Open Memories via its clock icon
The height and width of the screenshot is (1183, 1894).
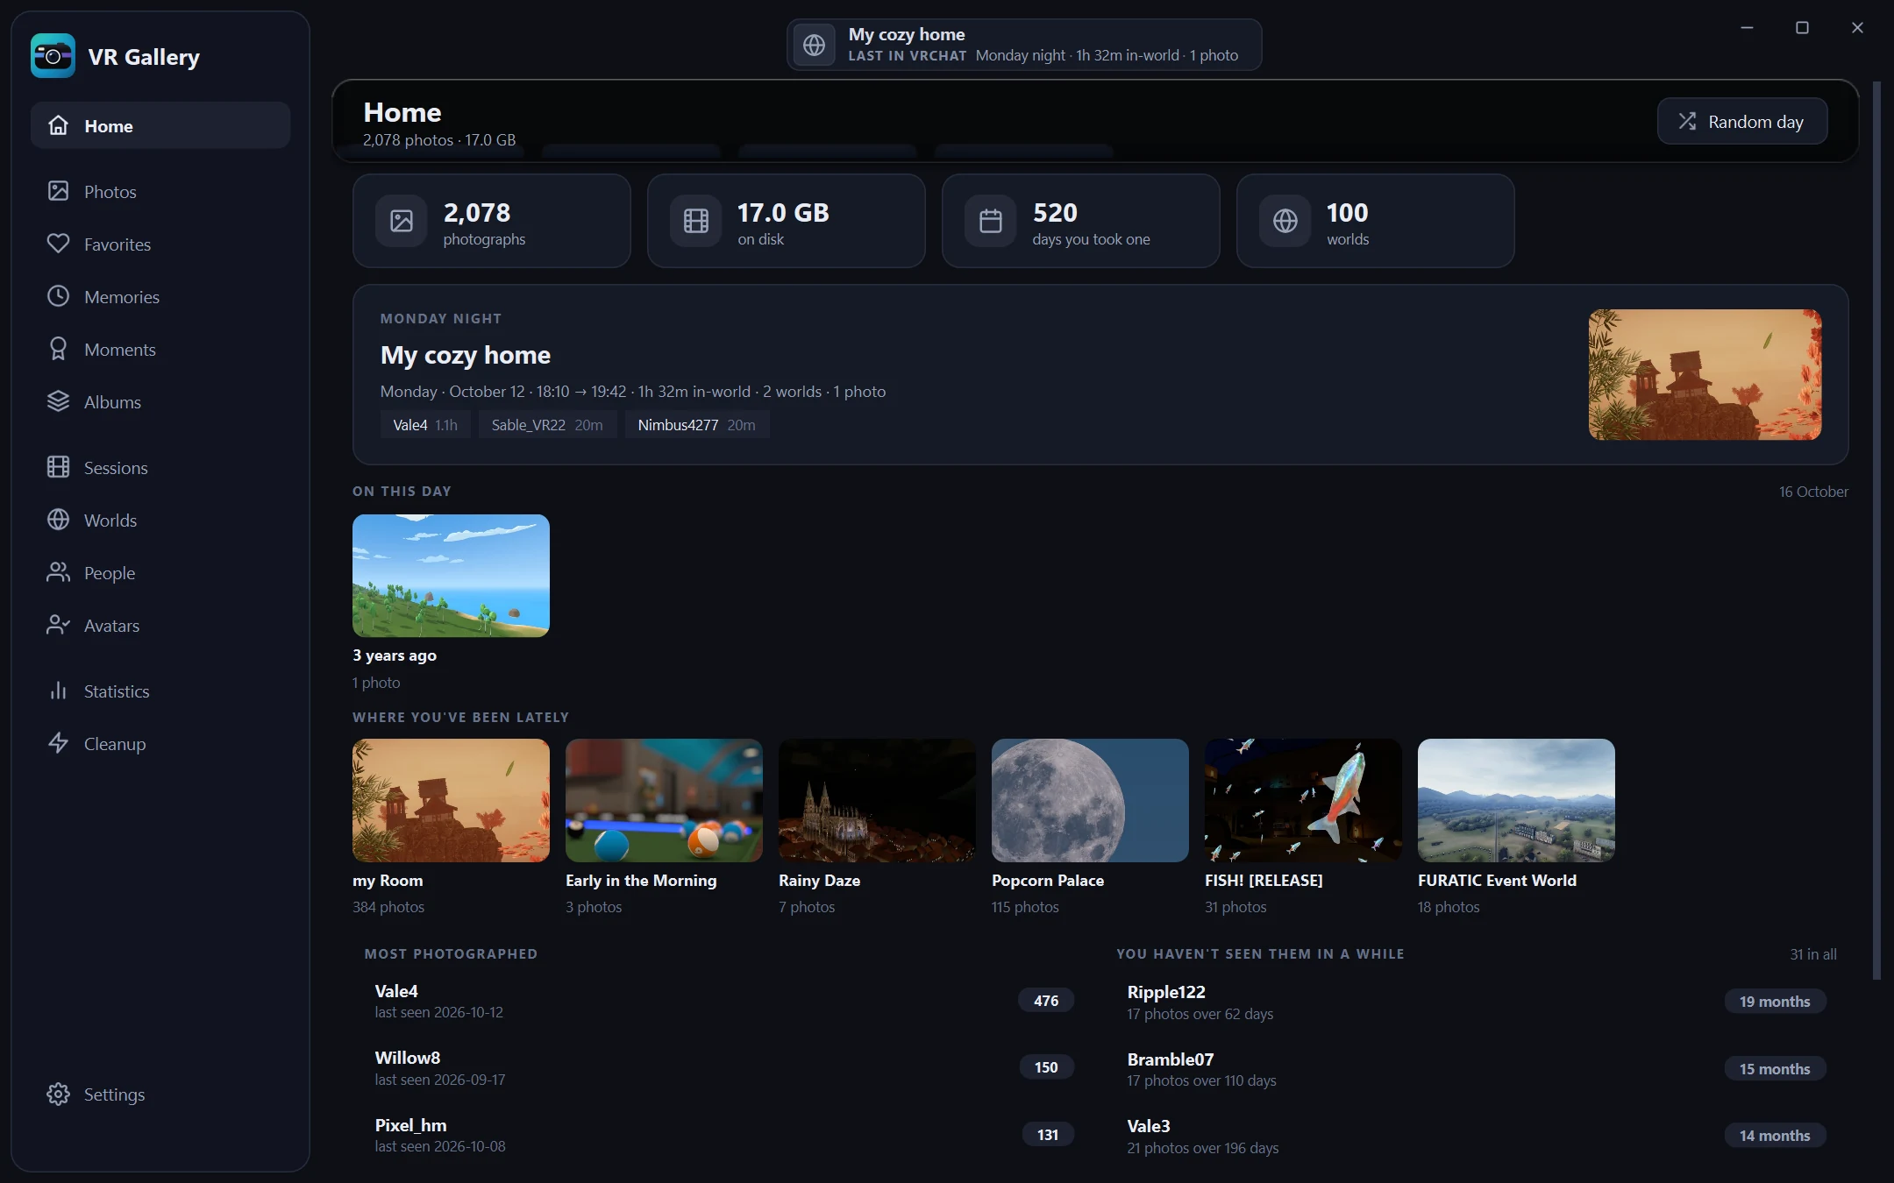point(58,296)
